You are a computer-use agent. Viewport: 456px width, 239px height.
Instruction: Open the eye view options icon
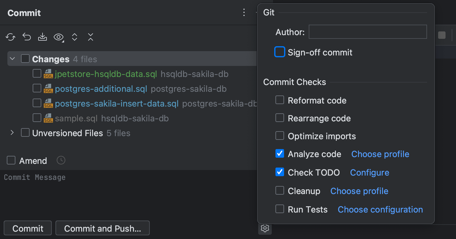[58, 37]
